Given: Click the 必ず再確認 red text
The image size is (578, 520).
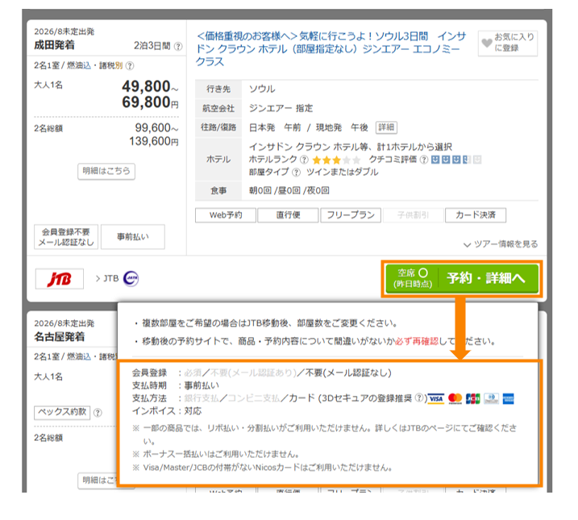Looking at the screenshot, I should pos(417,341).
